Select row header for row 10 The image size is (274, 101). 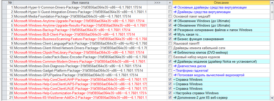(x=5, y=48)
